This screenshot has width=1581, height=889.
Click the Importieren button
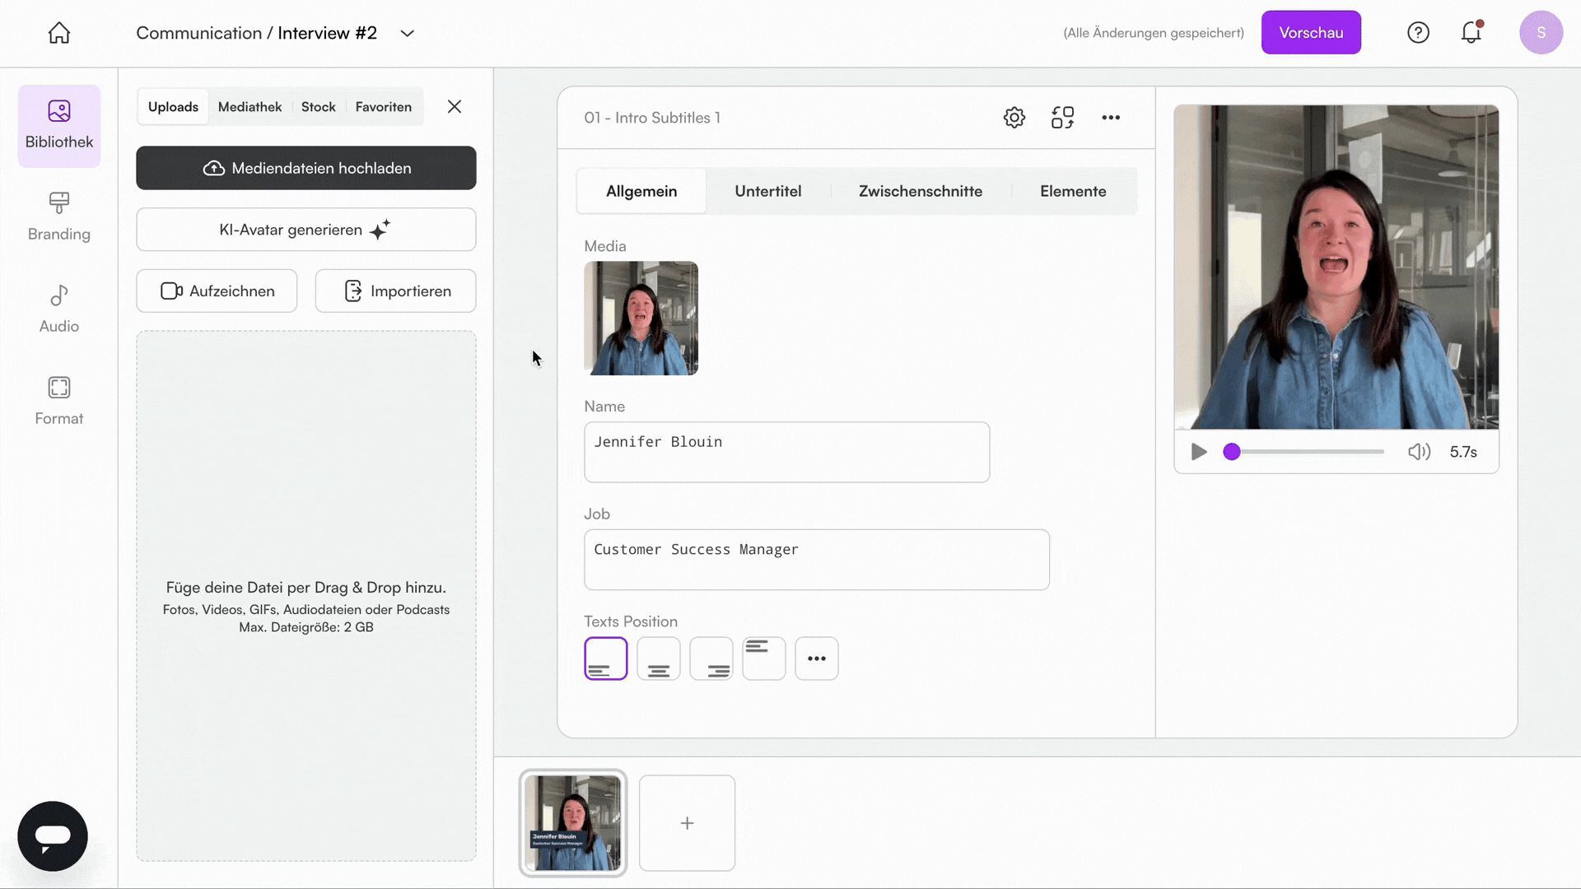click(x=395, y=291)
